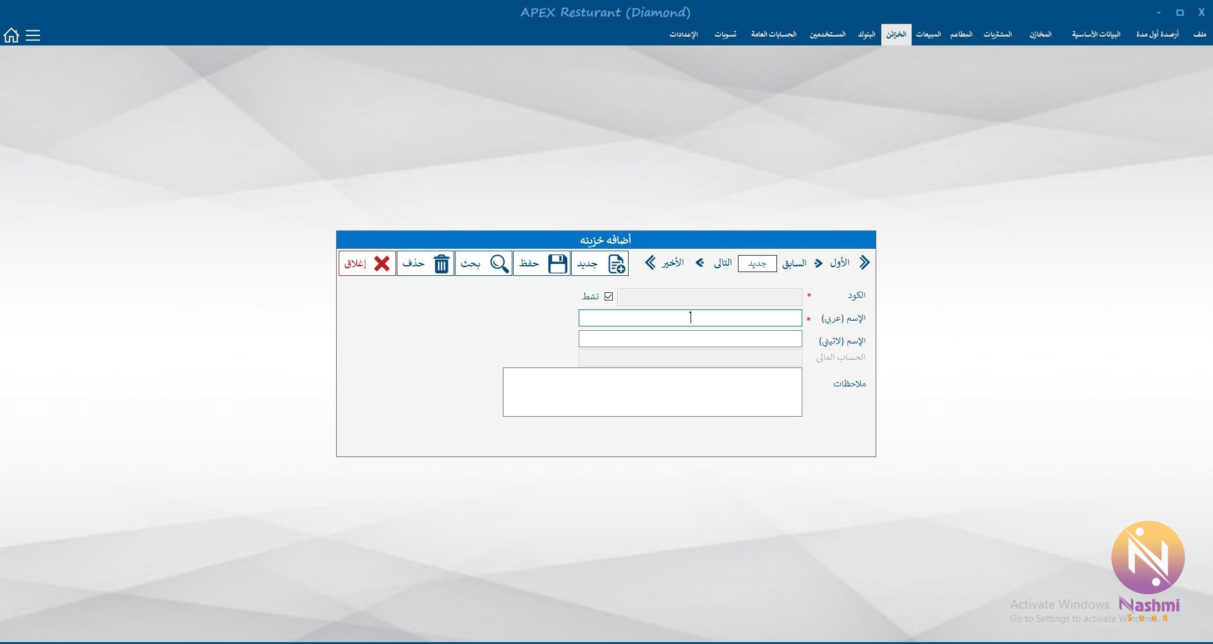Open the الخزائن menu
Screen dimensions: 1213x644
pyautogui.click(x=896, y=35)
